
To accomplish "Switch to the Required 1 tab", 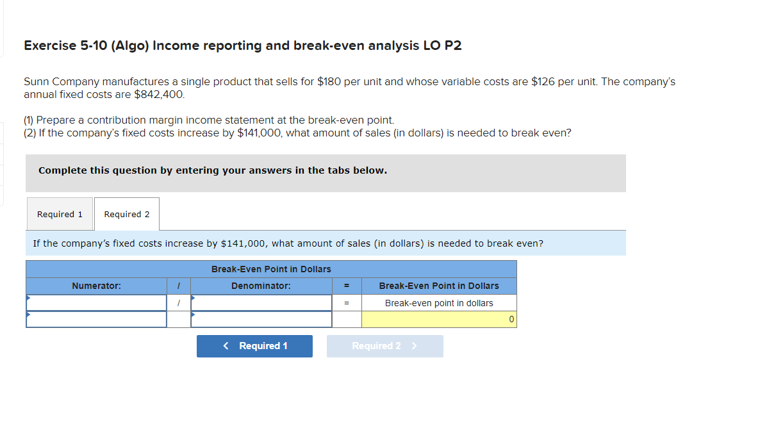I will click(60, 213).
